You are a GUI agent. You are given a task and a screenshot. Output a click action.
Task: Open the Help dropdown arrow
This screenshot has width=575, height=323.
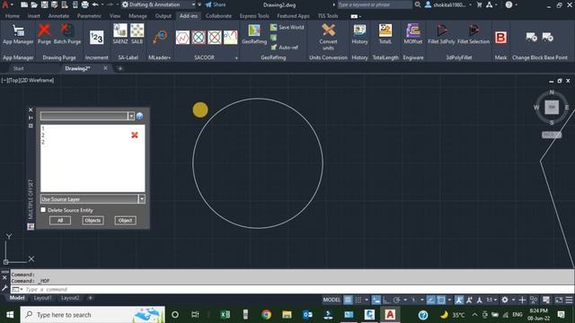(517, 4)
